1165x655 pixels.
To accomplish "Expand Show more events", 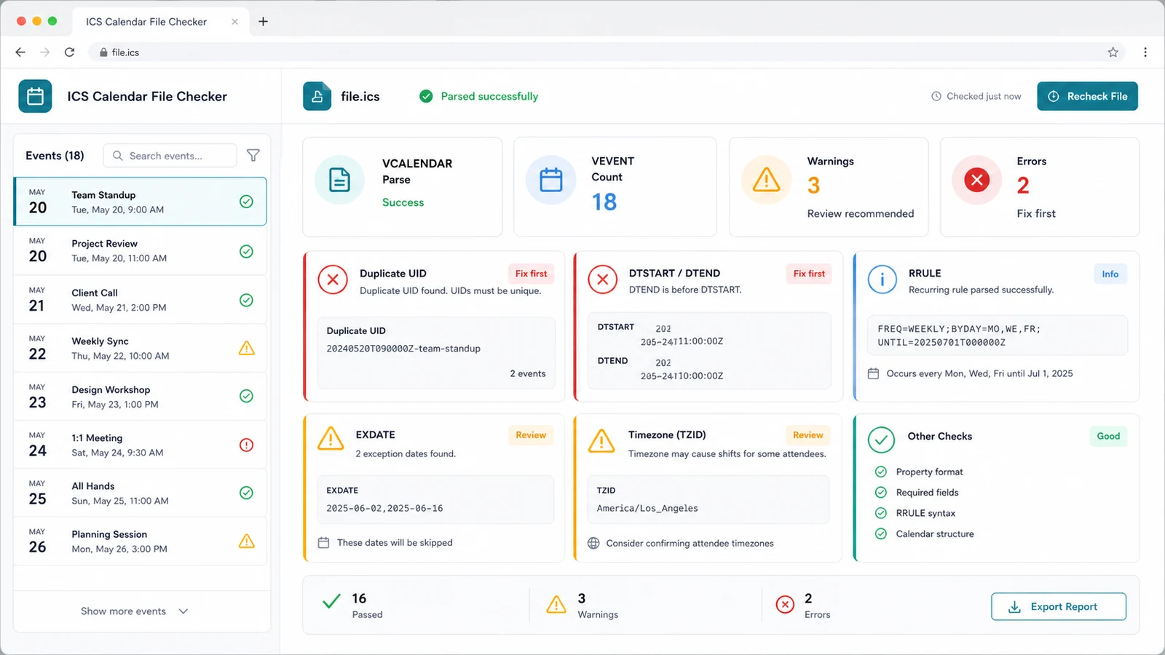I will point(135,611).
